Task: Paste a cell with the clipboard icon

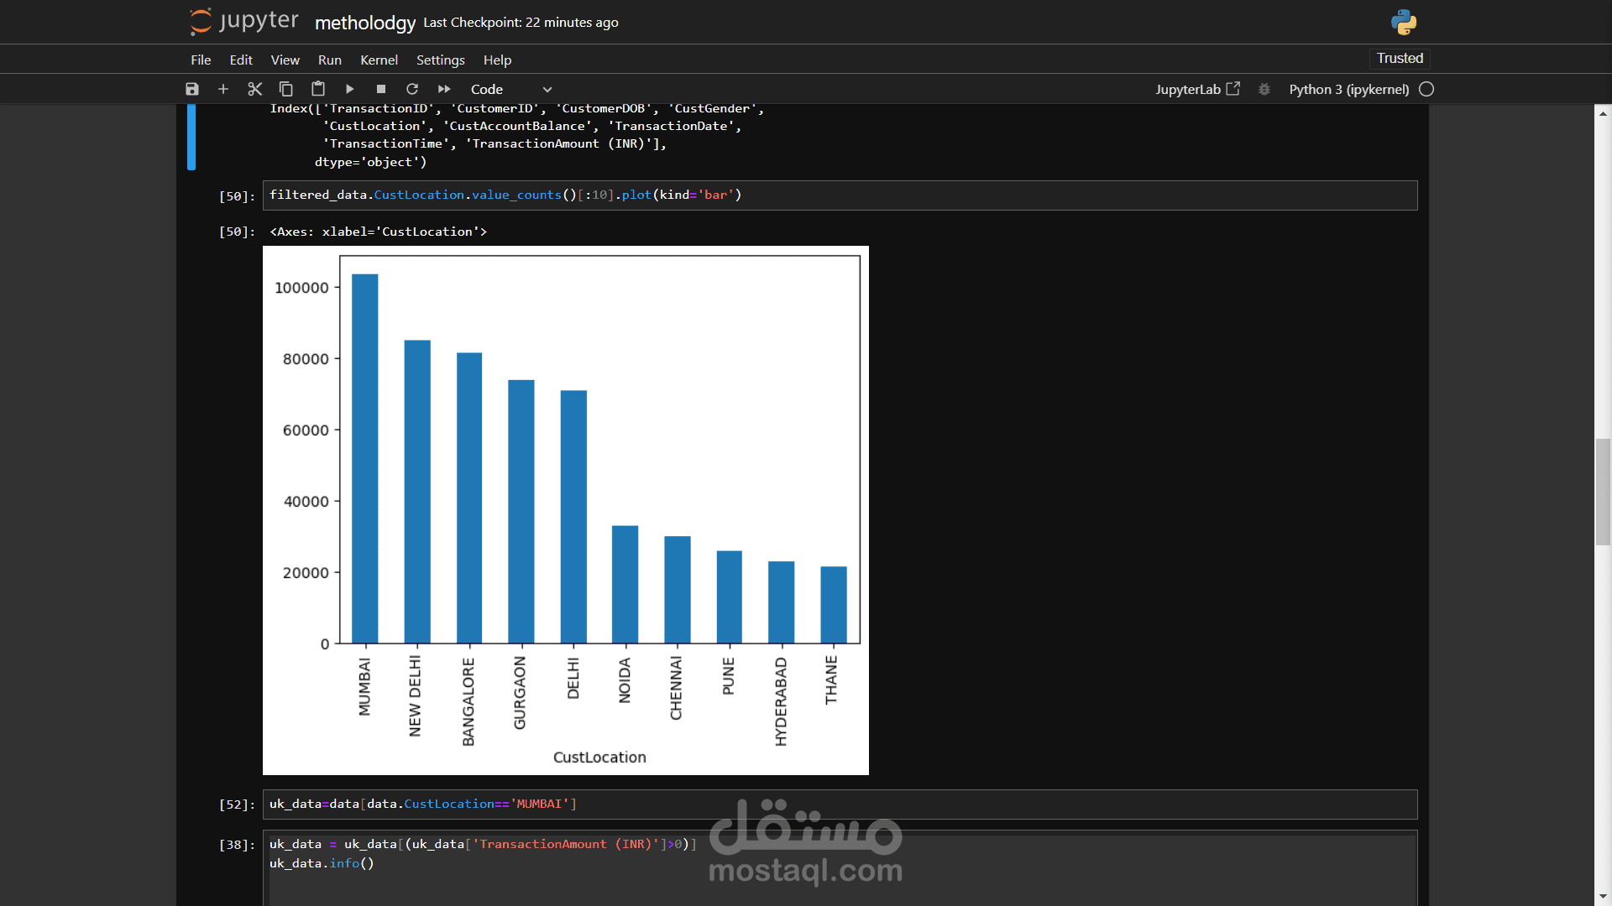Action: pyautogui.click(x=318, y=89)
